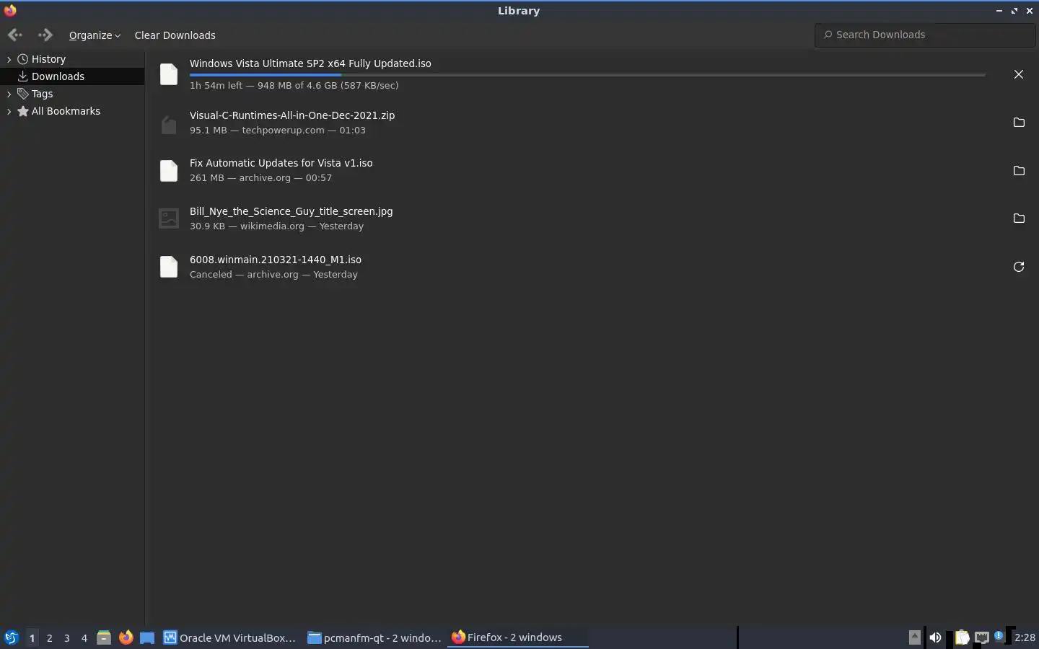
Task: Click '95.1 MB — techpowerup.com' details text
Action: point(278,131)
